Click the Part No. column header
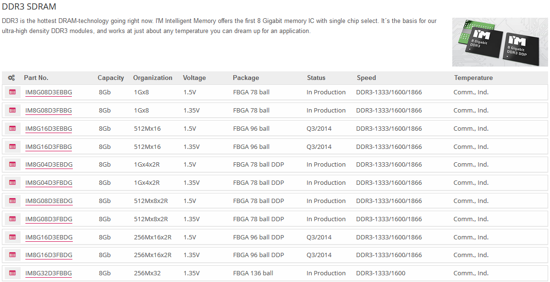 coord(36,78)
